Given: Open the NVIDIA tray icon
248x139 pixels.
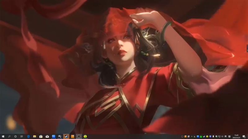Looking at the screenshot, I should 192,137.
